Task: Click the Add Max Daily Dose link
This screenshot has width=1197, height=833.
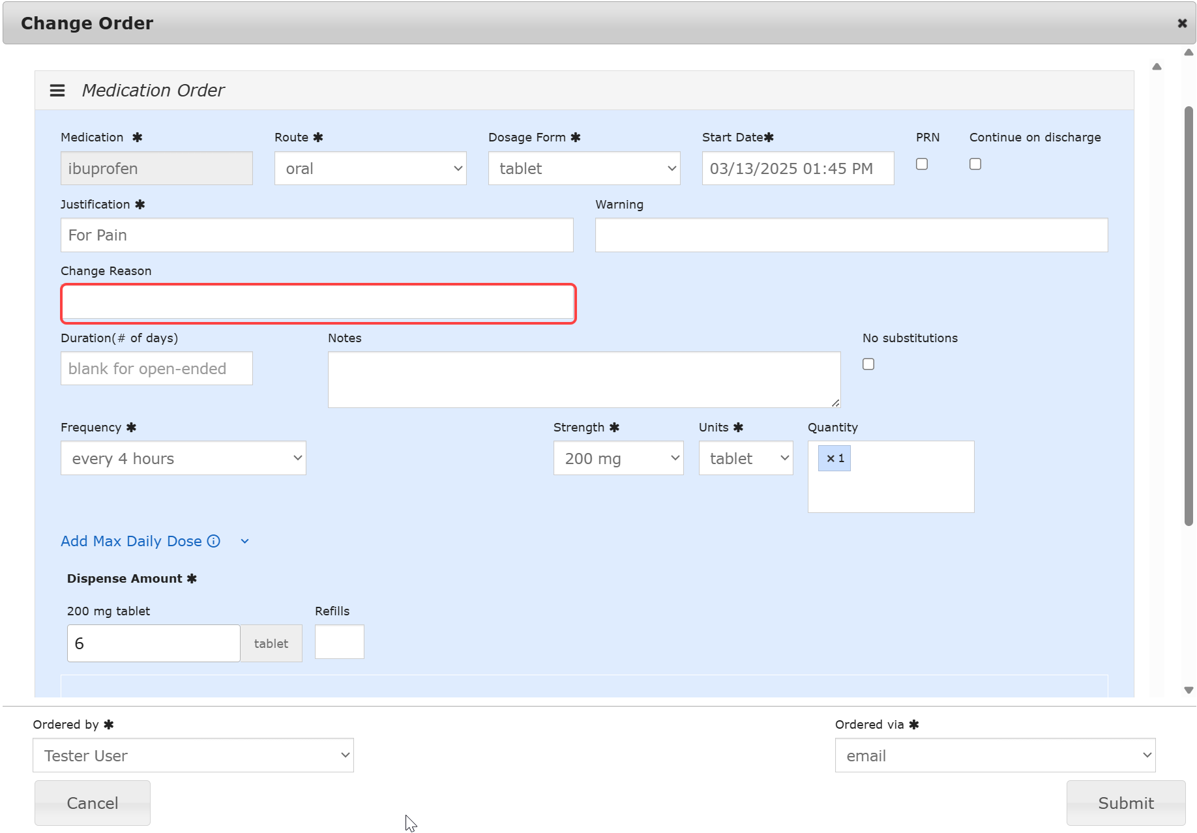Action: tap(131, 541)
